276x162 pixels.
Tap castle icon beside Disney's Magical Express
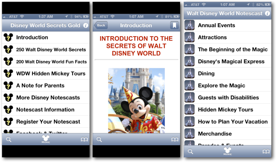coord(189,62)
